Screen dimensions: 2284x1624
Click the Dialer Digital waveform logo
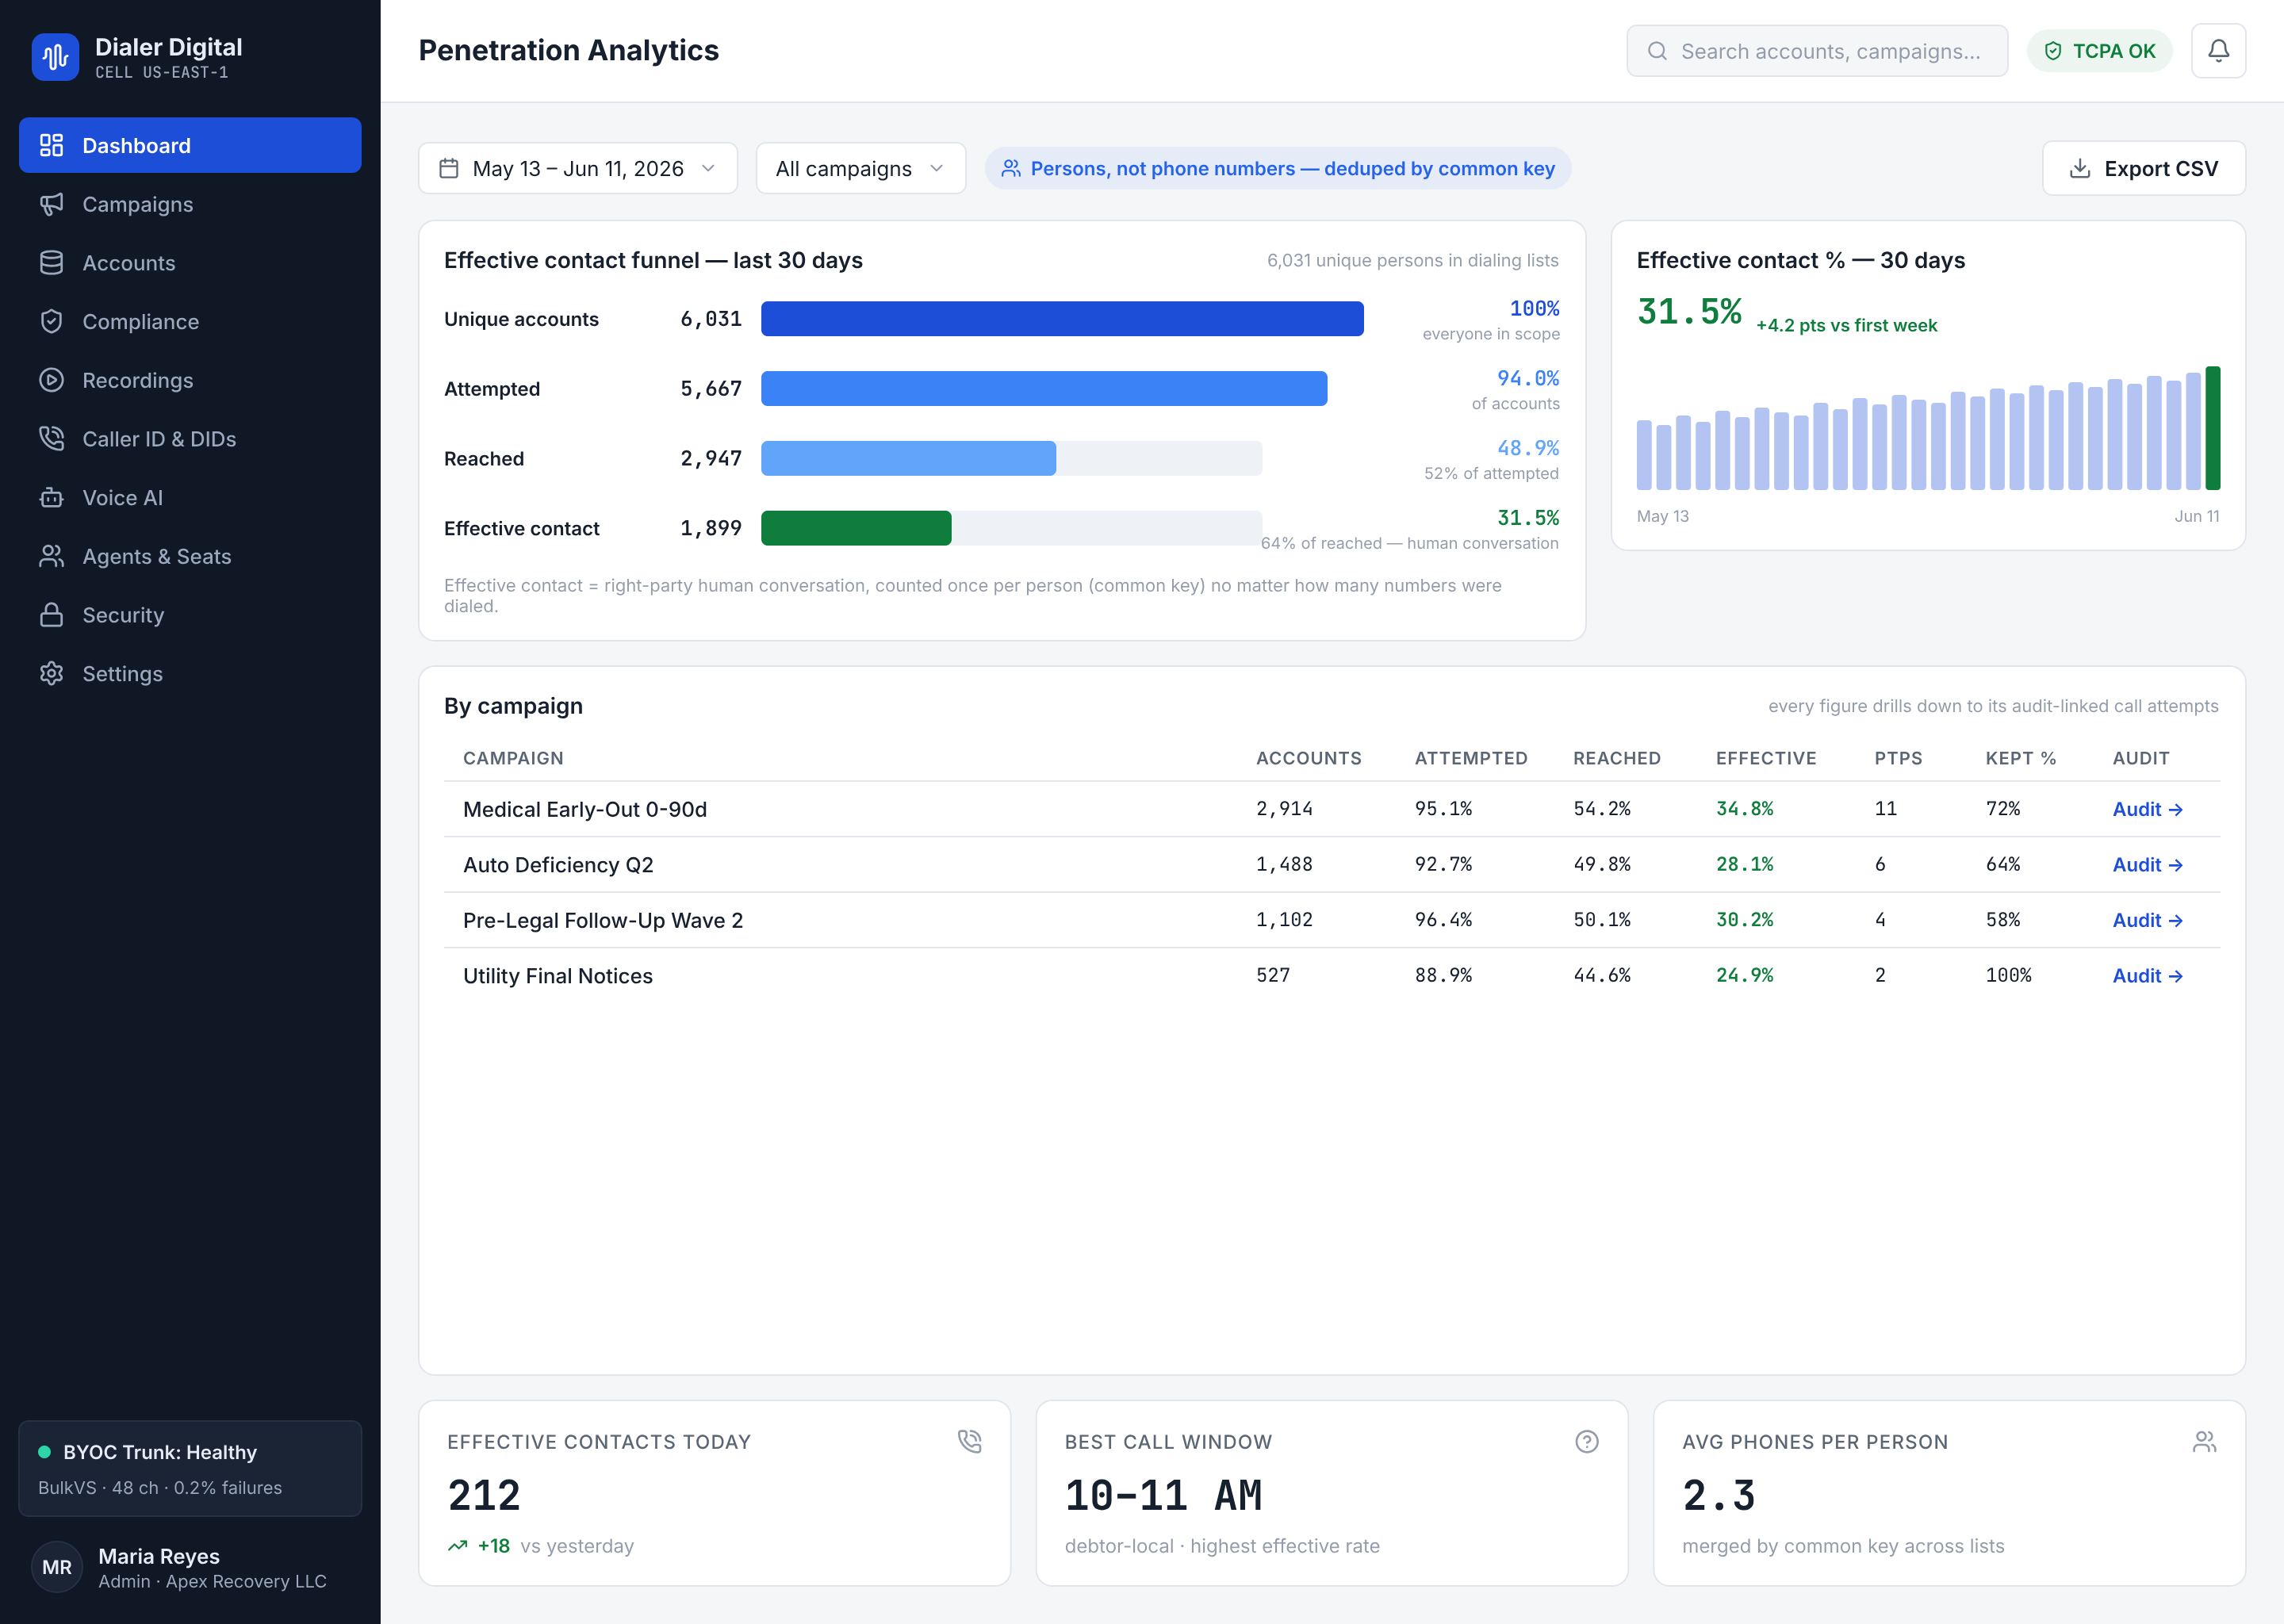(x=55, y=57)
